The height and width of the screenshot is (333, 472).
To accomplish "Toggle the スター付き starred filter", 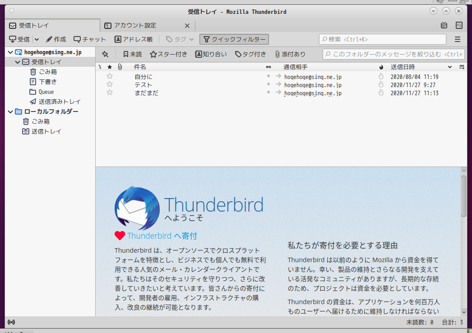I will pyautogui.click(x=169, y=54).
